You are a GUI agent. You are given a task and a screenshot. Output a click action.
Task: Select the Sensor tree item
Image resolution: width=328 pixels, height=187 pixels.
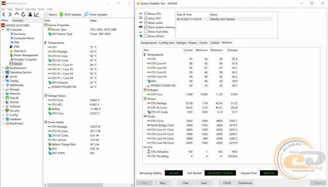(x=18, y=64)
